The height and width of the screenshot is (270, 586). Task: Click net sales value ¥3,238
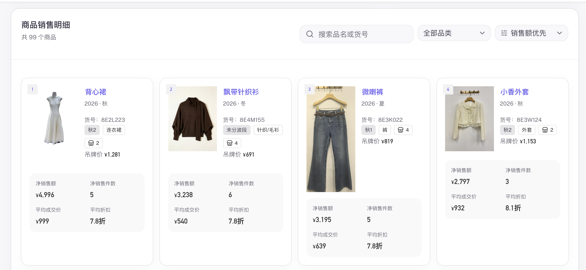pos(183,195)
